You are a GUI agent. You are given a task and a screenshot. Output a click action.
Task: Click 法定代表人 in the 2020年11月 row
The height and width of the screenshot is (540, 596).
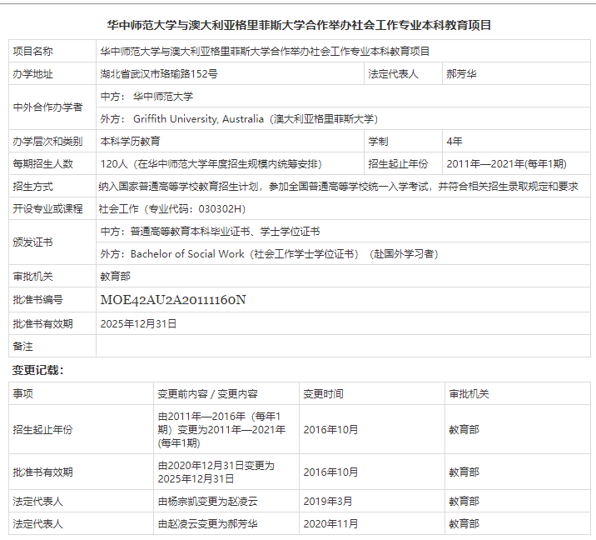point(37,524)
